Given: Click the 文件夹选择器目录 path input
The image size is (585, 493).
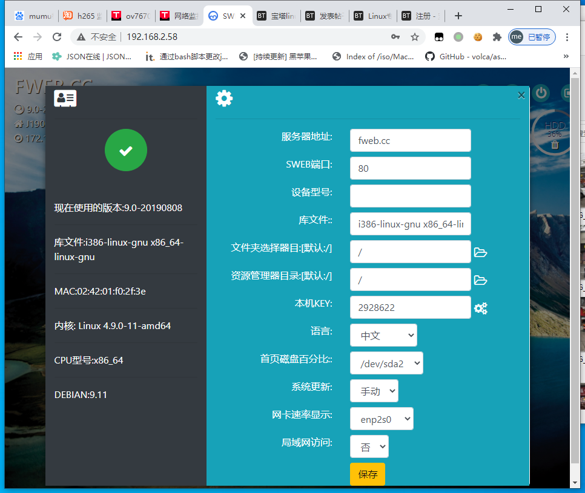Looking at the screenshot, I should tap(411, 252).
